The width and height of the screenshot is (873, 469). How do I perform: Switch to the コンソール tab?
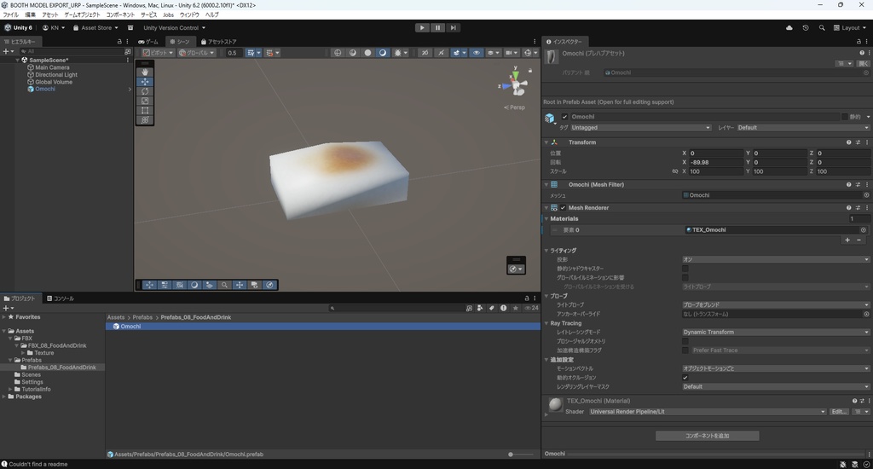(x=60, y=298)
